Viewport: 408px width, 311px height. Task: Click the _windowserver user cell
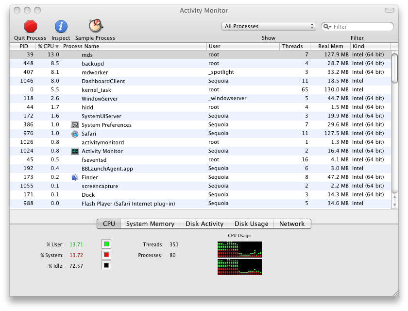click(x=227, y=98)
